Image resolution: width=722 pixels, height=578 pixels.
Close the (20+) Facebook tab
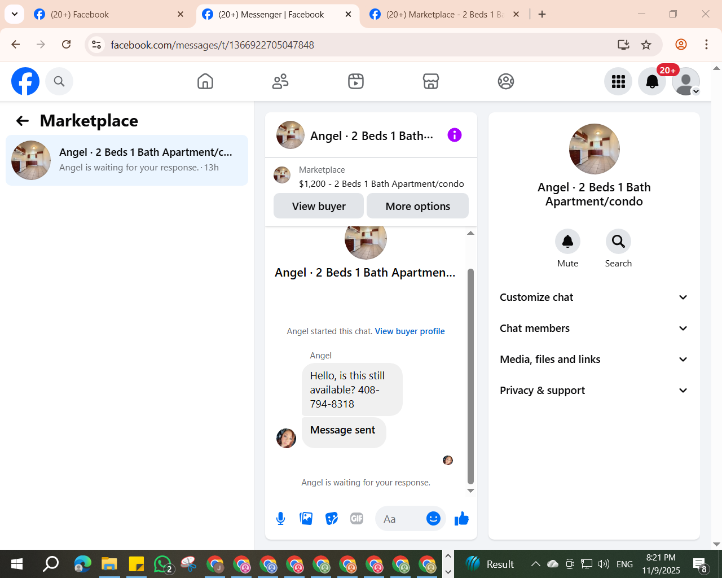click(x=180, y=15)
